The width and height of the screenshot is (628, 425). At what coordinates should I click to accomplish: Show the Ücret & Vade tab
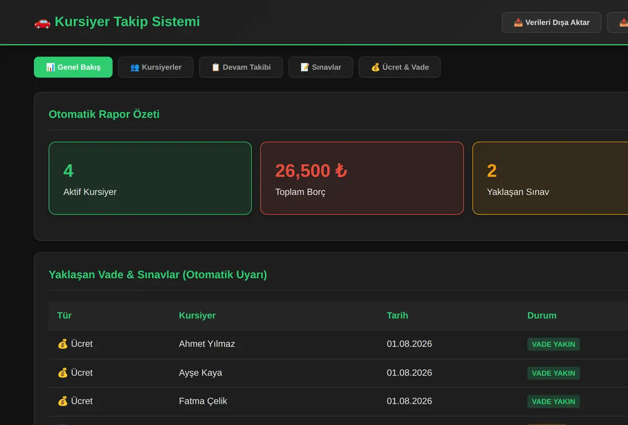coord(400,67)
